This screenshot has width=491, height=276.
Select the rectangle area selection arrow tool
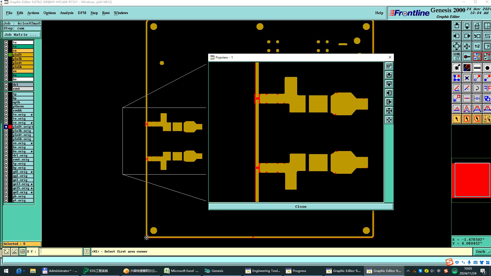[x=467, y=119]
